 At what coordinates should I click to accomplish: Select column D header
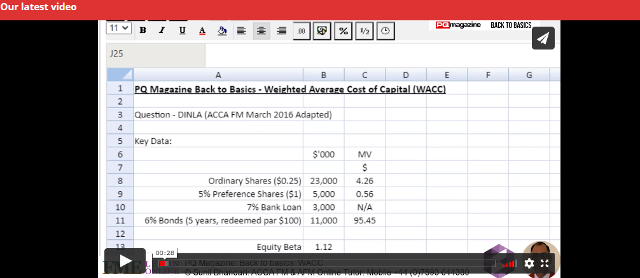406,75
